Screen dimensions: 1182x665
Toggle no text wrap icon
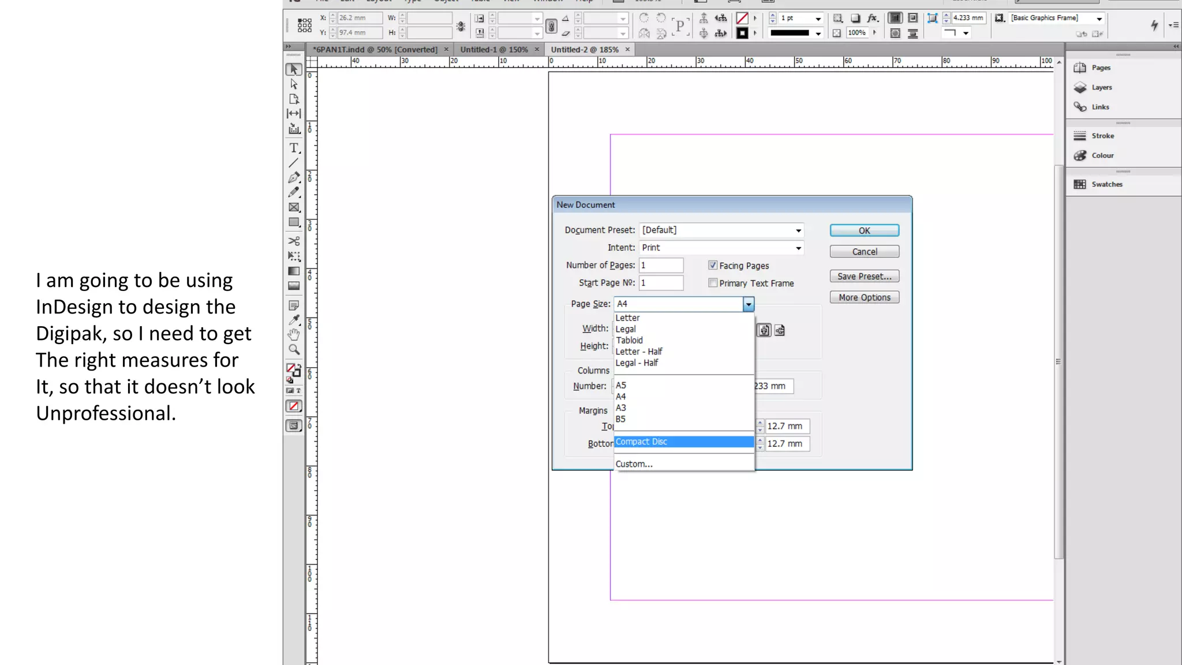click(895, 18)
